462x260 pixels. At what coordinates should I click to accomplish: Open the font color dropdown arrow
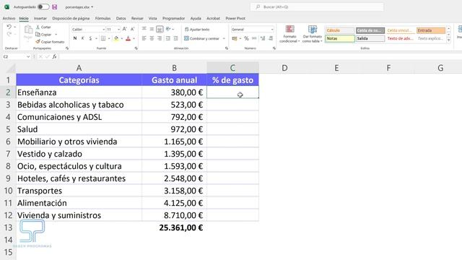click(x=134, y=38)
